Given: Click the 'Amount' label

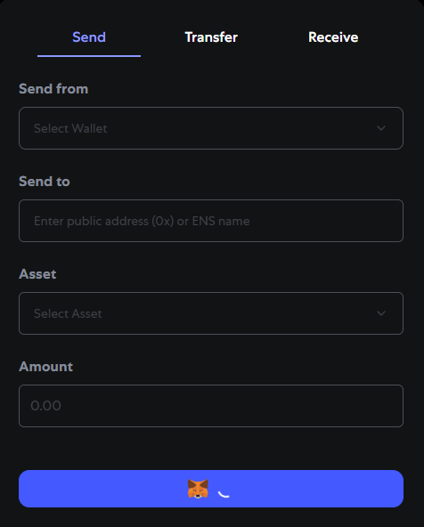Looking at the screenshot, I should 45,367.
